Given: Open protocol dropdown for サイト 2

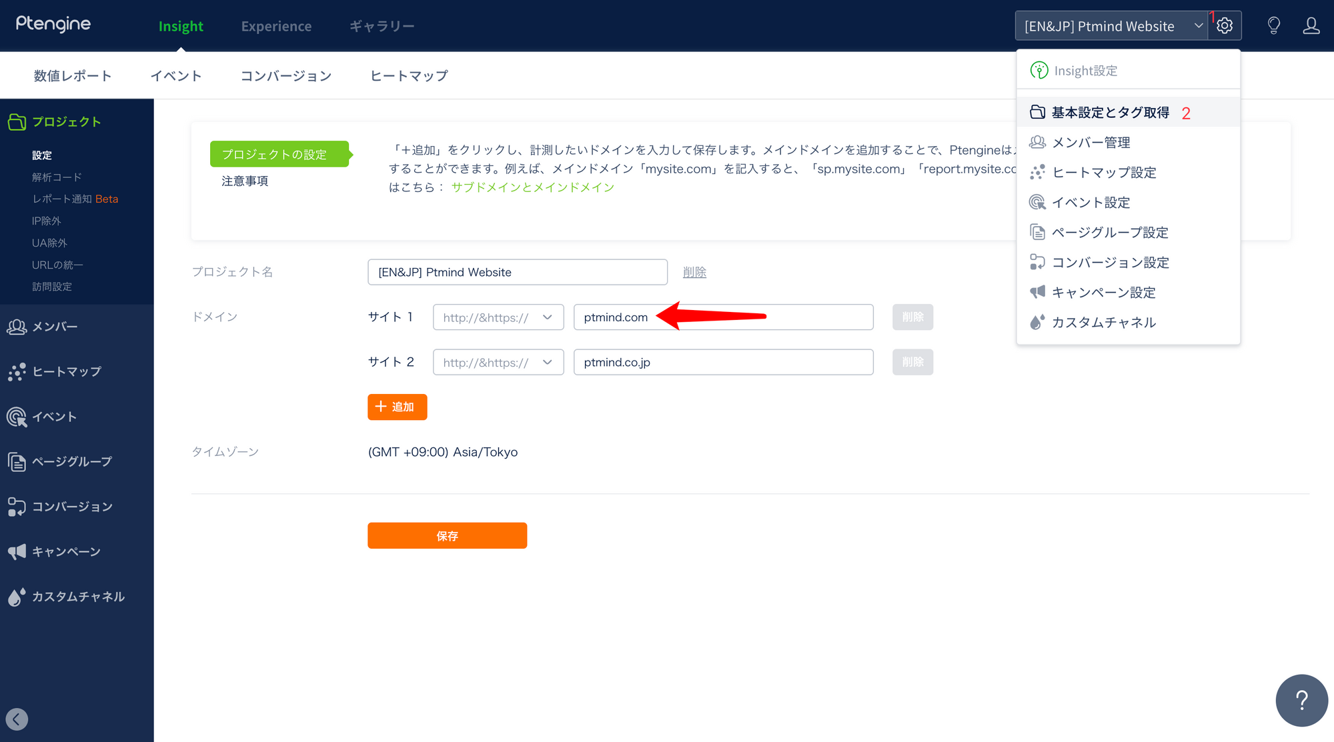Looking at the screenshot, I should [498, 362].
